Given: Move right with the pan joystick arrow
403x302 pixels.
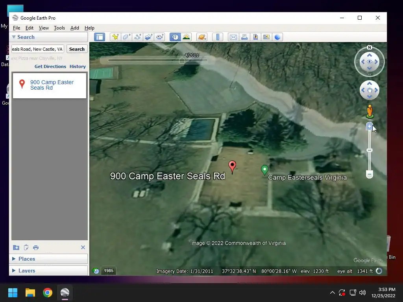Looking at the screenshot, I should [376, 90].
